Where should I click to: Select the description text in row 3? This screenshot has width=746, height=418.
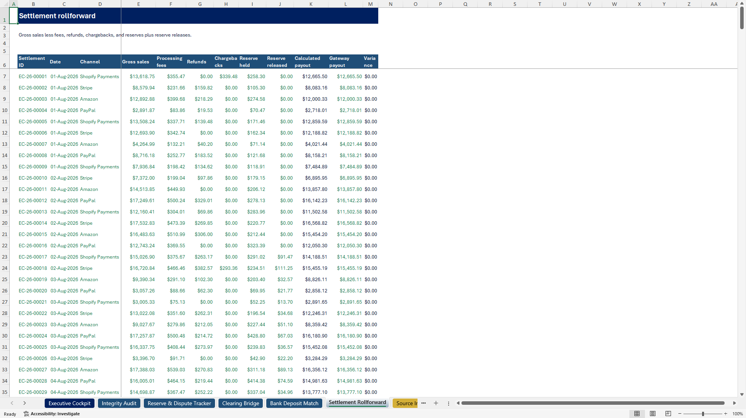click(x=105, y=35)
